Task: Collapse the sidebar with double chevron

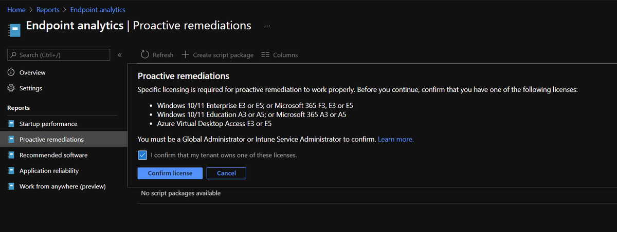Action: pos(119,55)
